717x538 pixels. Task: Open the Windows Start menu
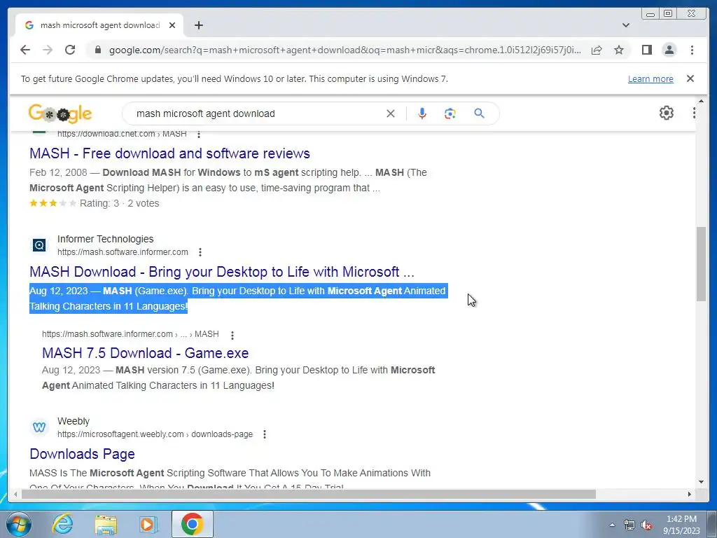click(18, 524)
